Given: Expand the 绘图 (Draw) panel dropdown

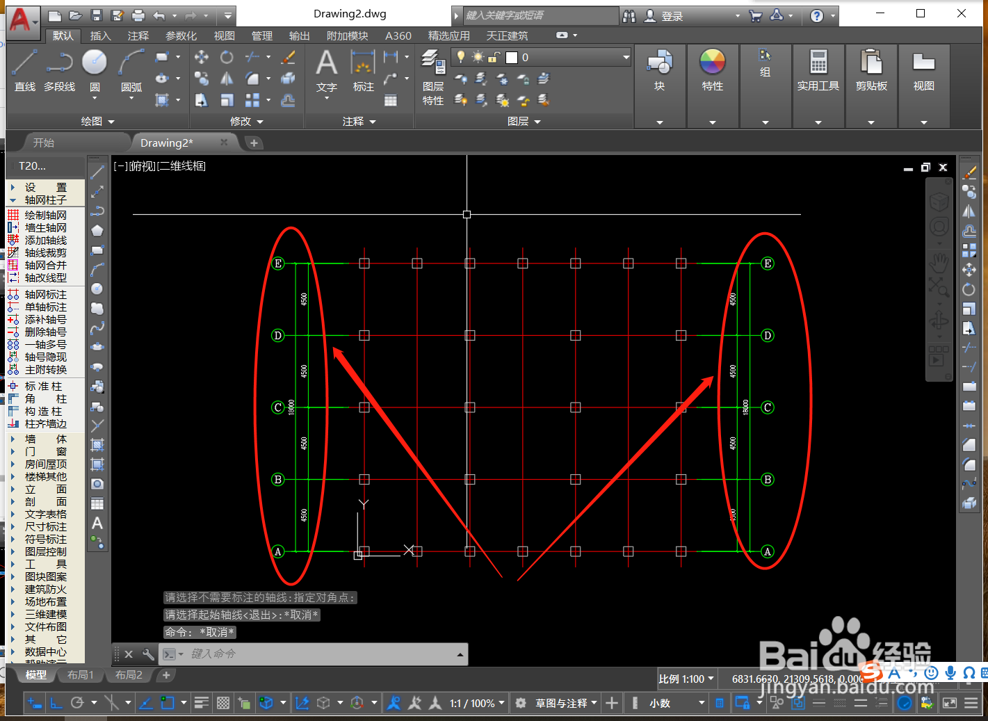Looking at the screenshot, I should [97, 122].
